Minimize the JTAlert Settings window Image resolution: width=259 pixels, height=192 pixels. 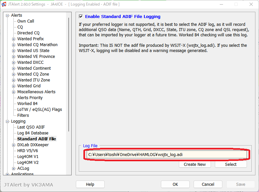click(x=221, y=4)
